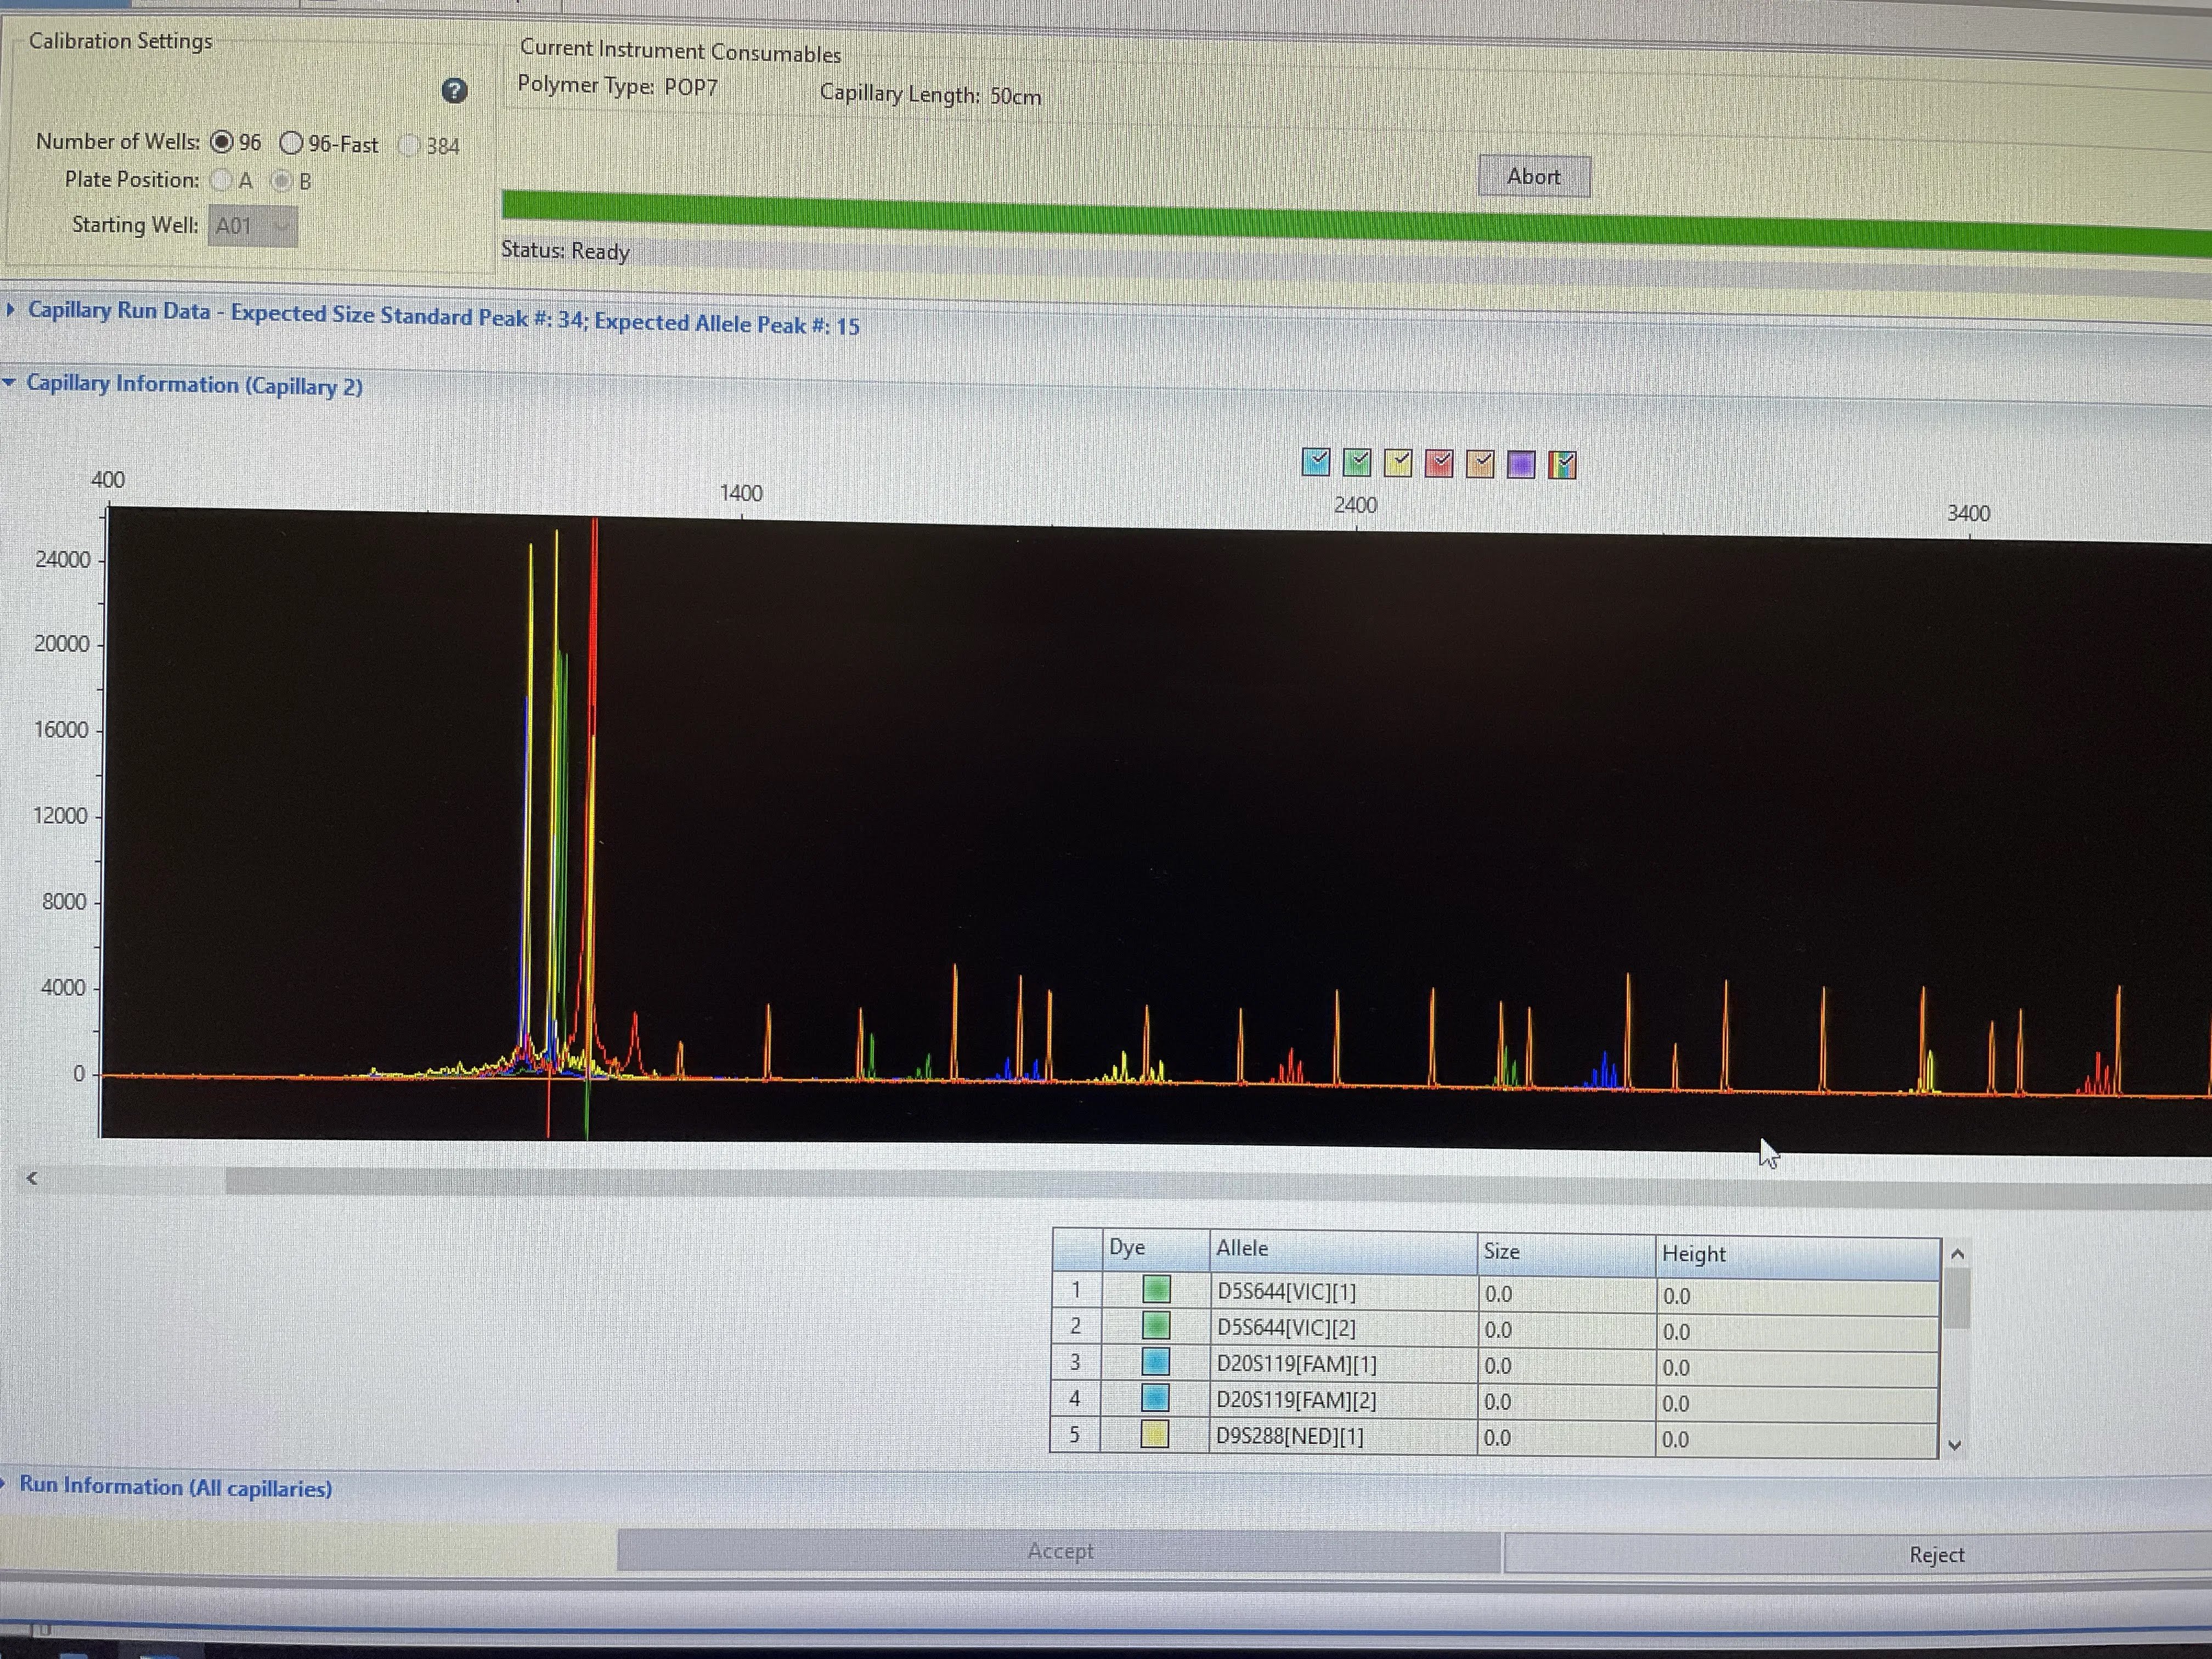Screen dimensions: 2212x1659
Task: Collapse the Capillary Information (Capillary 2) section
Action: point(10,383)
